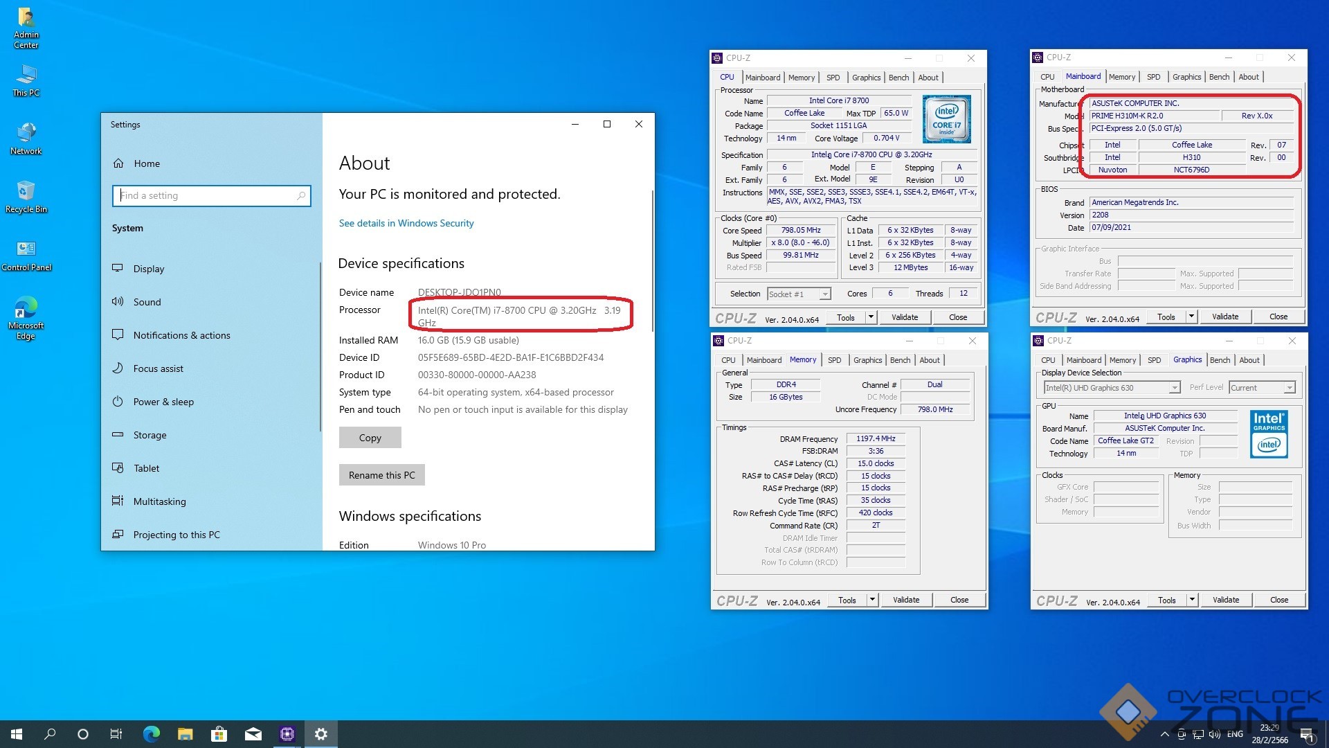Click CPU-Z icon in taskbar

click(x=287, y=734)
